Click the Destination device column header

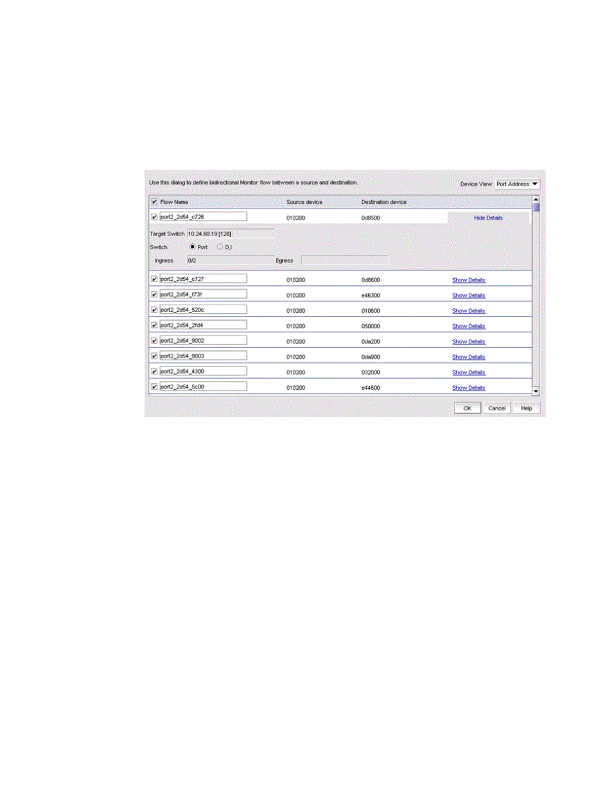384,202
